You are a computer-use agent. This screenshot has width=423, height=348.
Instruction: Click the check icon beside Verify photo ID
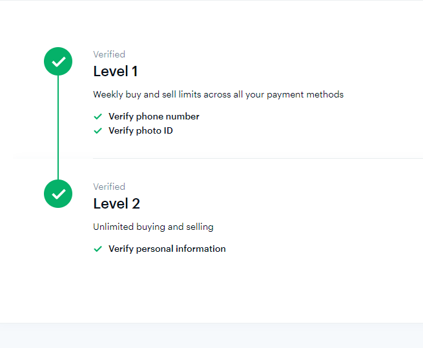98,131
